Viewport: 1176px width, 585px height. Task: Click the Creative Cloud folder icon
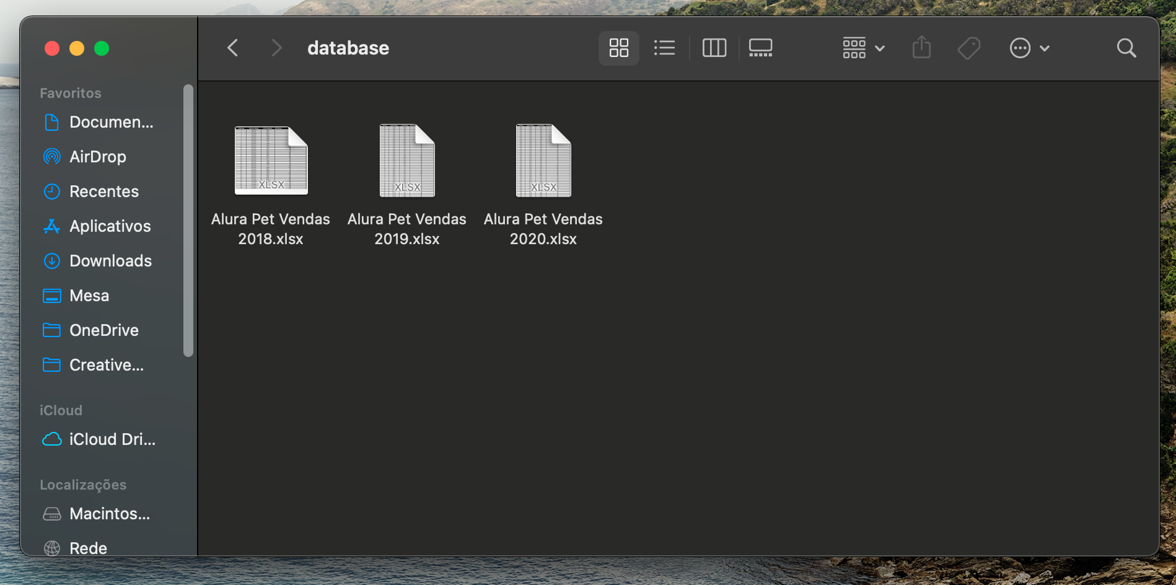point(52,365)
